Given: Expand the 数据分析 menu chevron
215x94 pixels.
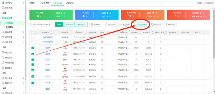Looking at the screenshot, I should click(x=24, y=83).
